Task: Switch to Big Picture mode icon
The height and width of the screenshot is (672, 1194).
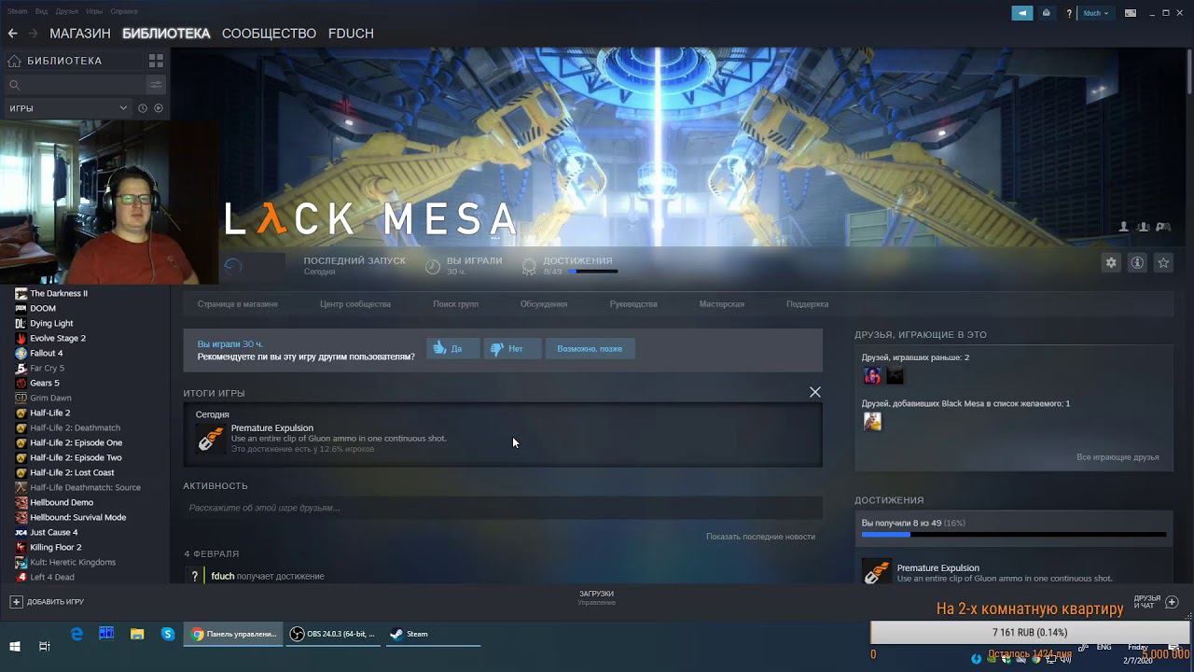Action: pyautogui.click(x=1131, y=13)
